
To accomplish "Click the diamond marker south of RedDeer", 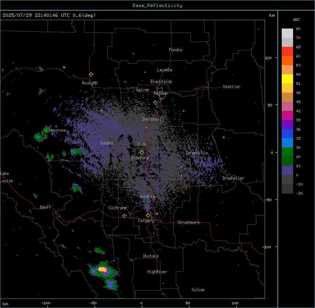I will (x=156, y=103).
